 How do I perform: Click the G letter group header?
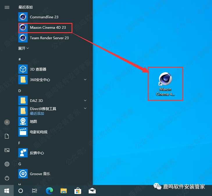(20, 164)
